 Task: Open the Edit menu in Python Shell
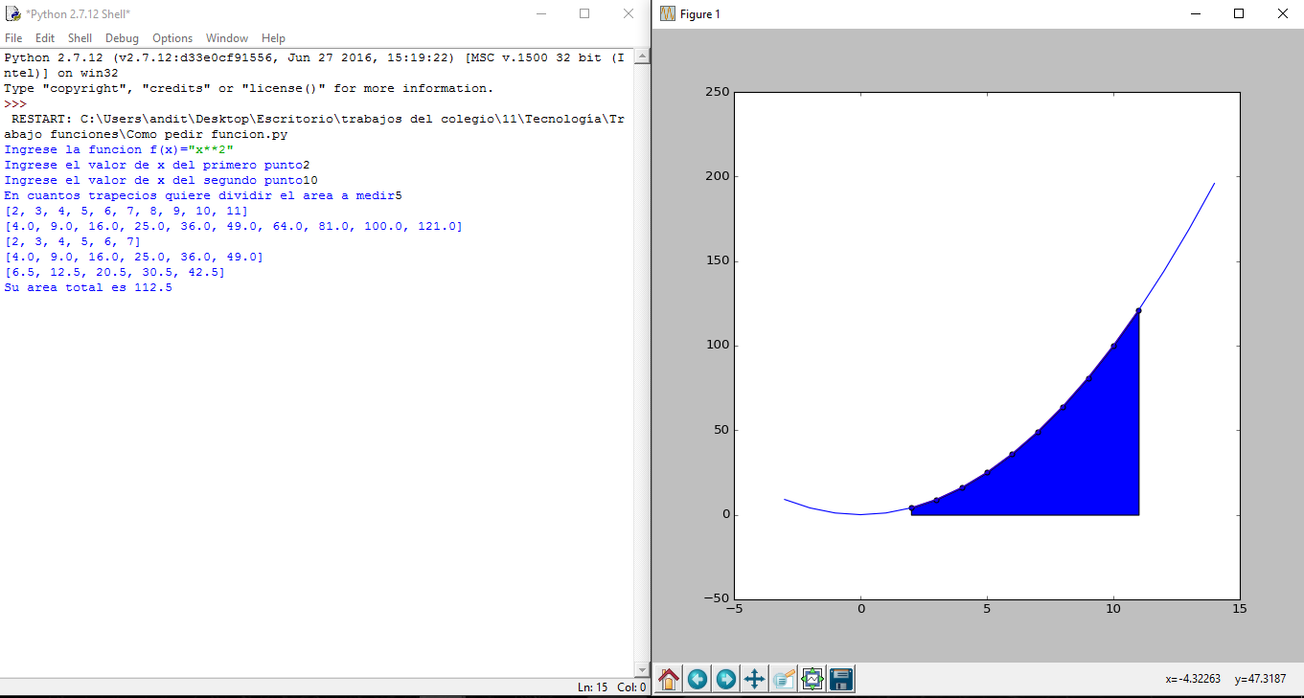click(45, 38)
